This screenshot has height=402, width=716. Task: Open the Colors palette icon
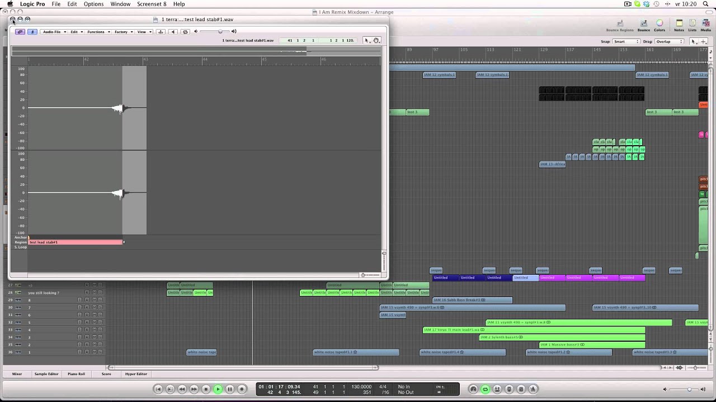pyautogui.click(x=660, y=26)
